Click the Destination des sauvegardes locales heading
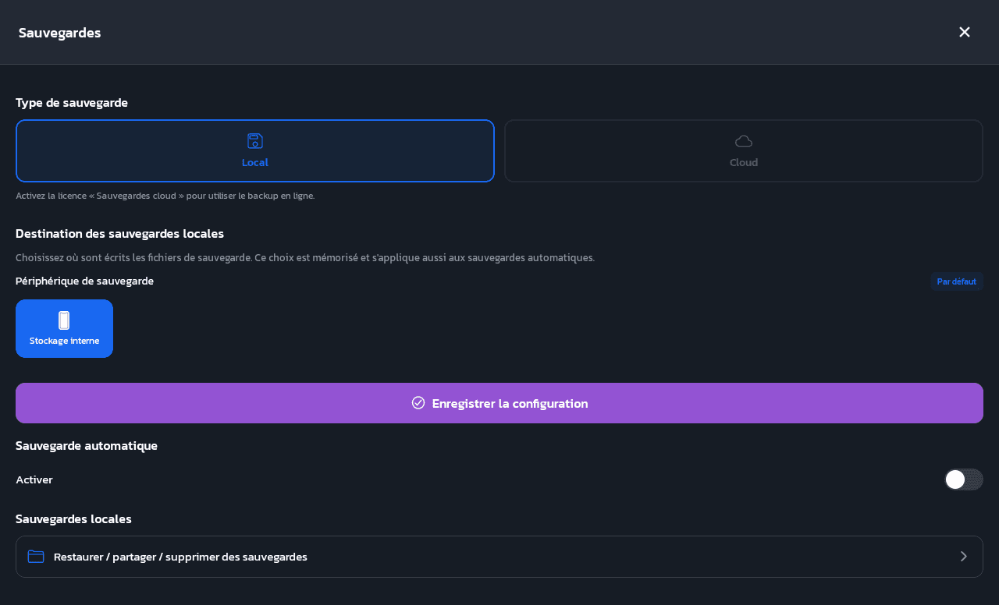This screenshot has height=605, width=999. click(119, 233)
